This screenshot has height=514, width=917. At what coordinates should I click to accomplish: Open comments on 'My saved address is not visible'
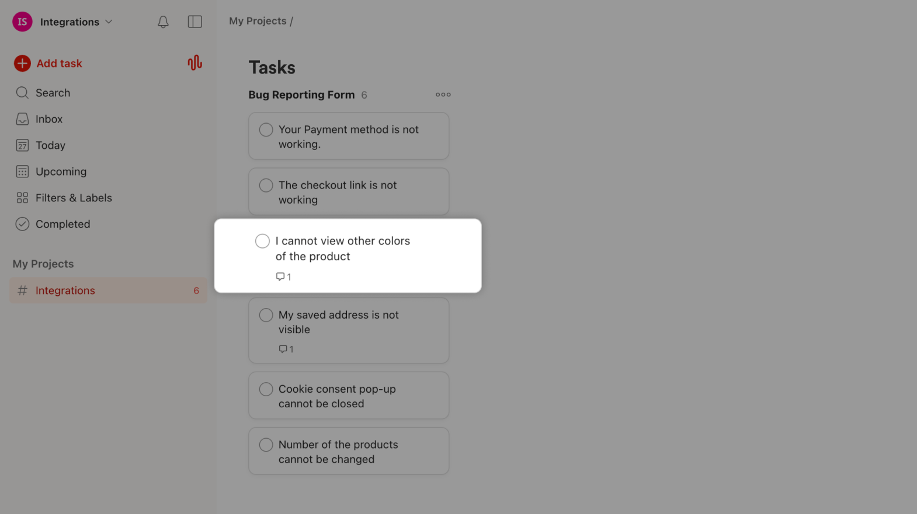click(x=286, y=349)
